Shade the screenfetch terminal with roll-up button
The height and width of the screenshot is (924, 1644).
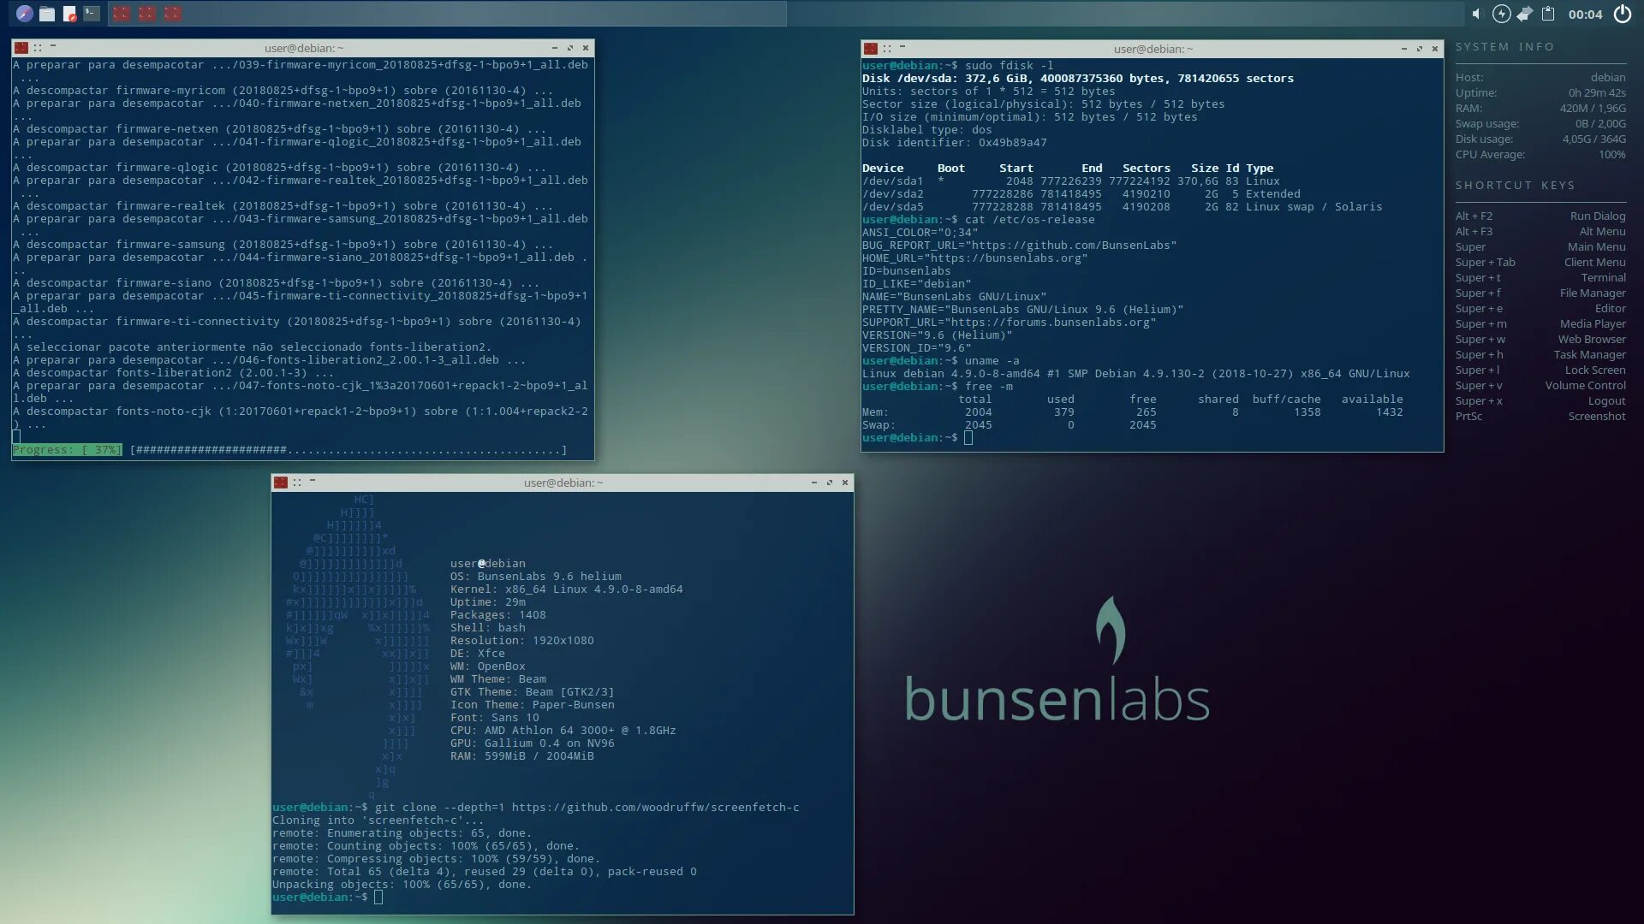313,481
